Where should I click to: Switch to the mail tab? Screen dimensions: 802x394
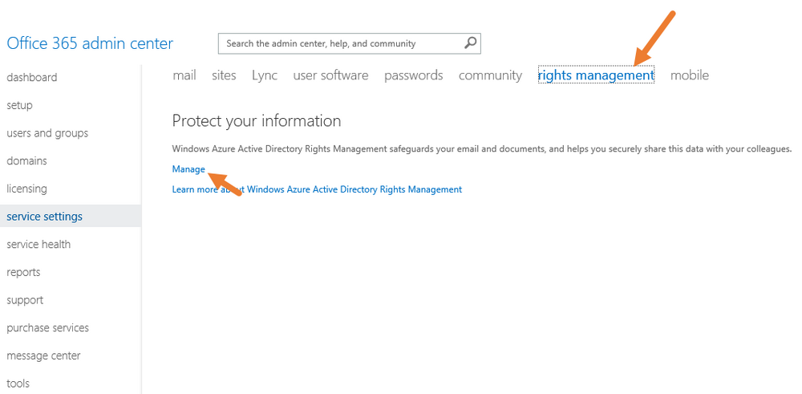[184, 75]
